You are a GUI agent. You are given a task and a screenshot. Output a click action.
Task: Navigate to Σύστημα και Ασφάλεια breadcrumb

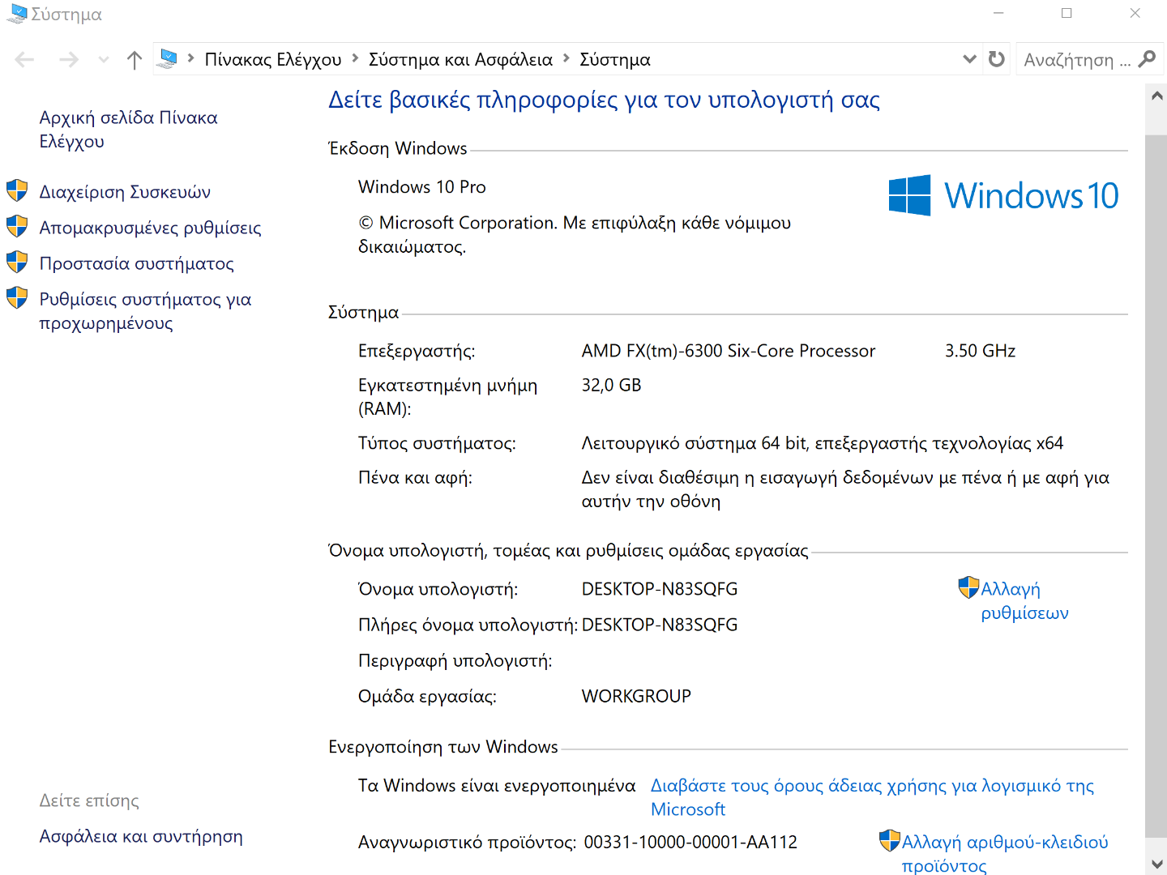click(x=460, y=60)
